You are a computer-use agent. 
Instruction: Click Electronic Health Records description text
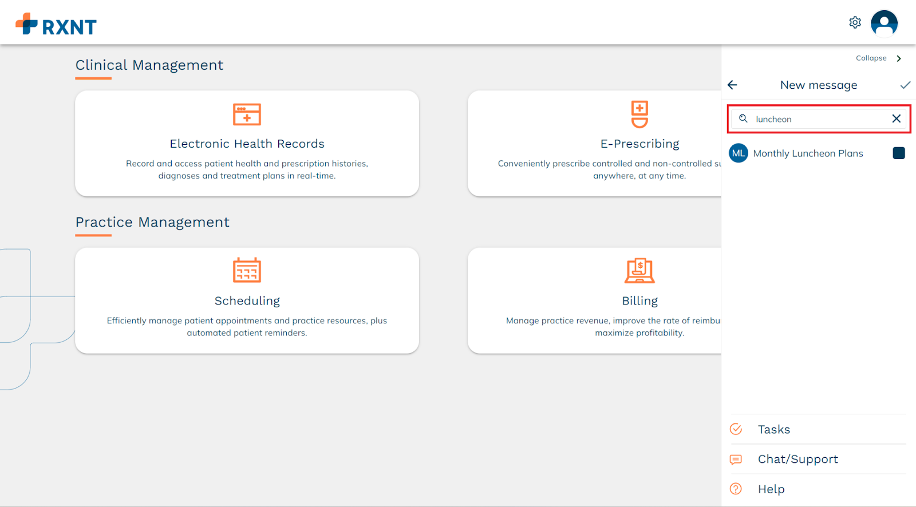coord(247,169)
